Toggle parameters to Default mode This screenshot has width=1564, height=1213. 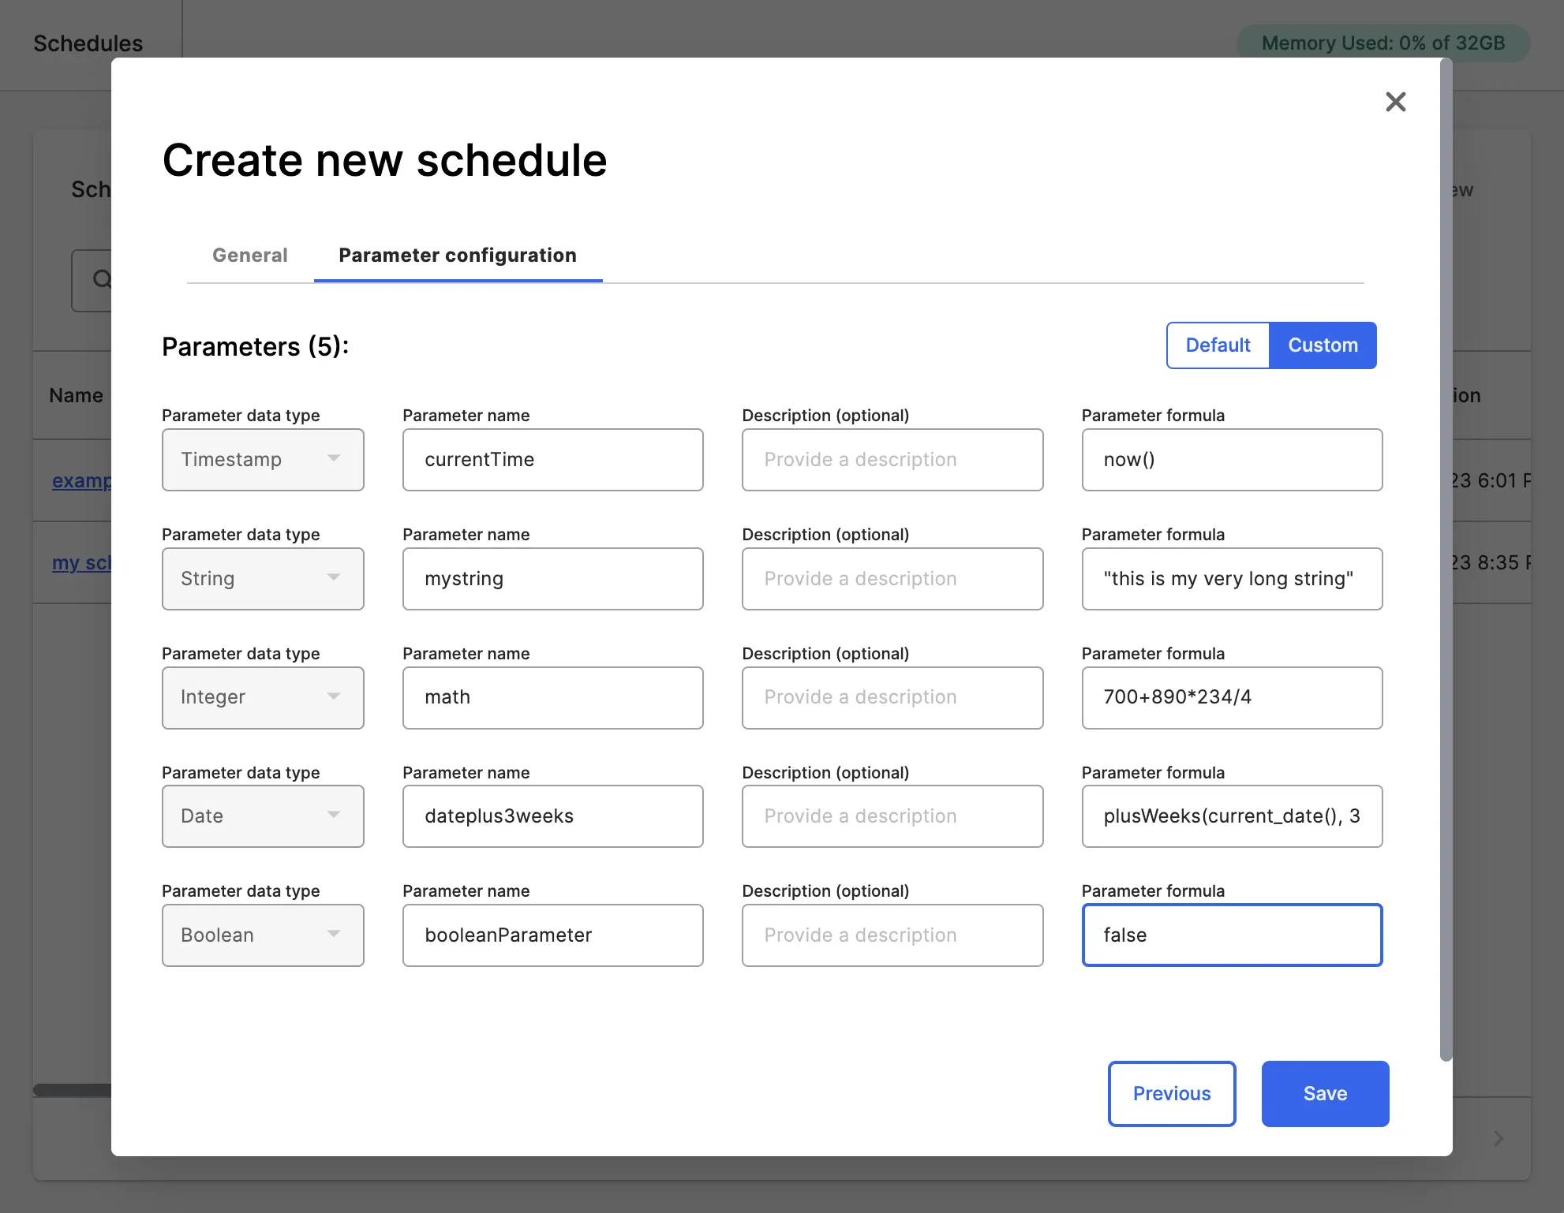1218,345
